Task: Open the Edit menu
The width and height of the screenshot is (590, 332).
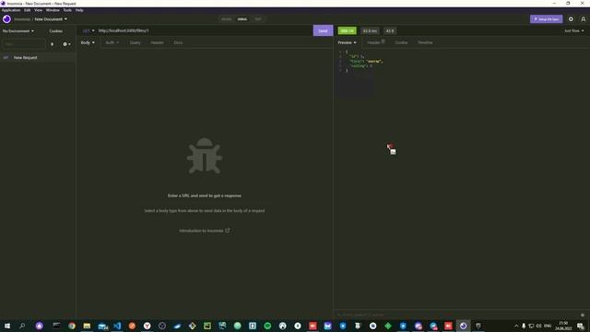Action: coord(28,10)
